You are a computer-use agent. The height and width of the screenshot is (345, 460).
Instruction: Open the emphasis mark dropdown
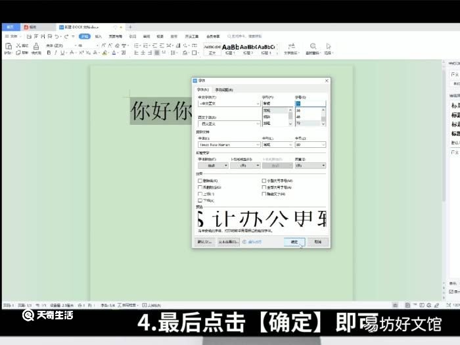[310, 166]
